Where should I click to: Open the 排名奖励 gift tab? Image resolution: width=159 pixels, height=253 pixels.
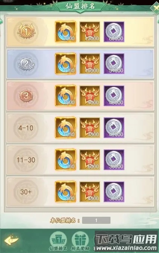pos(80,241)
